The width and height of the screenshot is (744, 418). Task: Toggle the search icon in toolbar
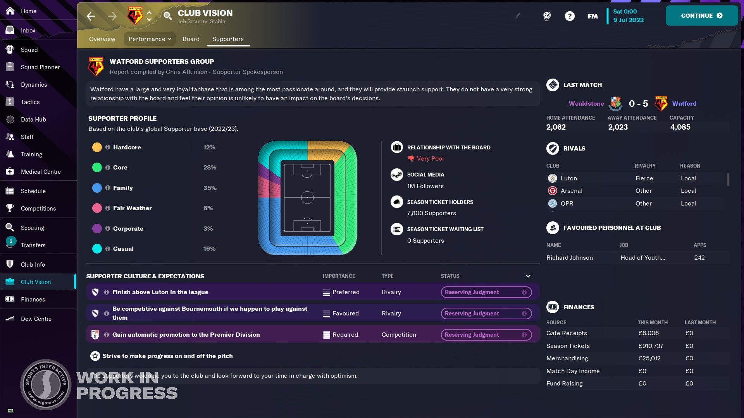(168, 16)
